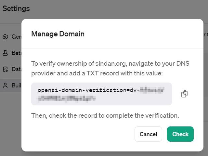Click inside the verification value box
The width and height of the screenshot is (208, 156).
coord(101,94)
